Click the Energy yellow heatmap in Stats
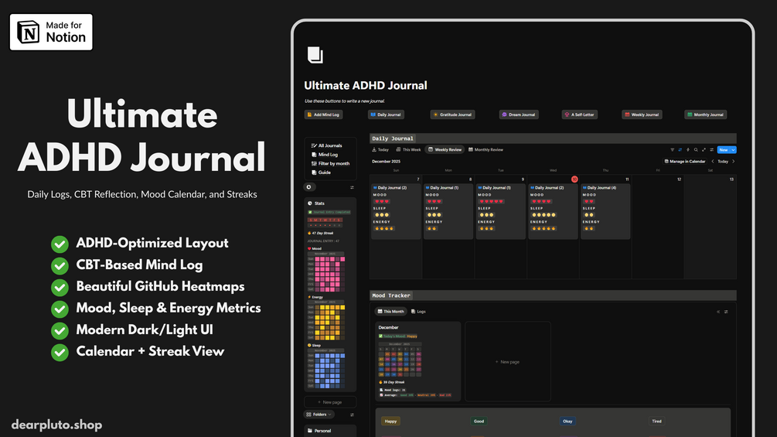Screen dimensions: 777x437 [326, 320]
